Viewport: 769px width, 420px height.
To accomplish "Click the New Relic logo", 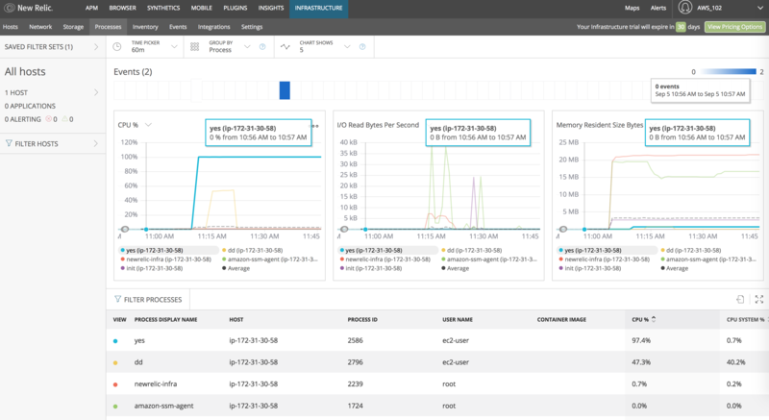I will [28, 8].
